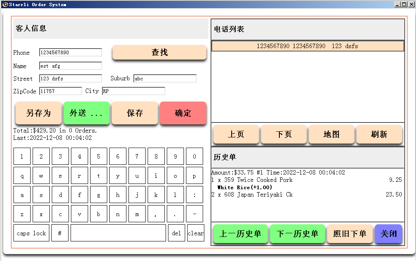Select phone list entry 1234567890

coord(308,46)
